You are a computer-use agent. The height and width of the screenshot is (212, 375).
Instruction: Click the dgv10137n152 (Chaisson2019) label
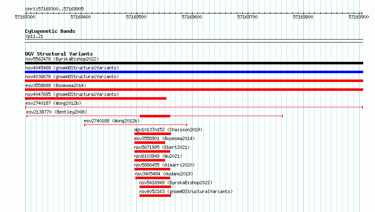coord(168,130)
